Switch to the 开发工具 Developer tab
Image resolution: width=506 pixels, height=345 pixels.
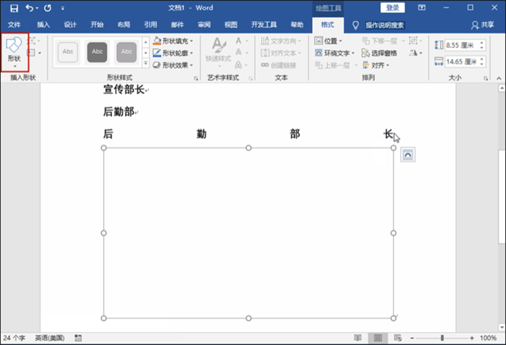264,25
